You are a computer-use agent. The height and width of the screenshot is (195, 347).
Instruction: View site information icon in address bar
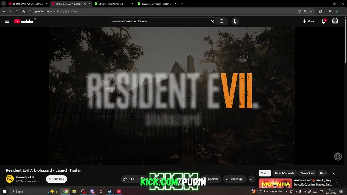tap(31, 11)
